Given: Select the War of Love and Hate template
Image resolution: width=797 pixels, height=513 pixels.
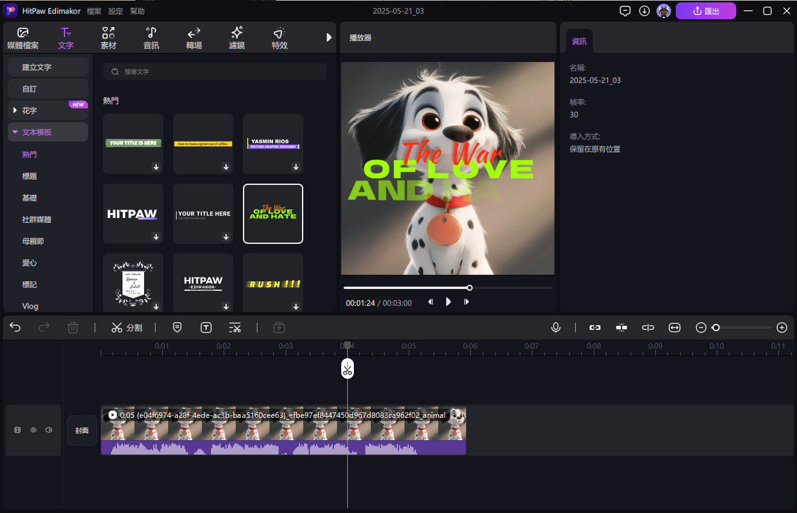Looking at the screenshot, I should [273, 214].
